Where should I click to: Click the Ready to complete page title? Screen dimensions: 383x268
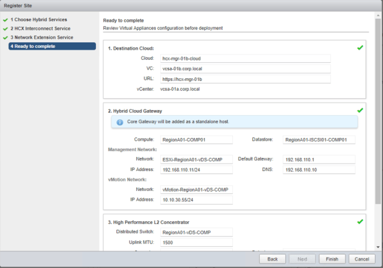(x=123, y=21)
